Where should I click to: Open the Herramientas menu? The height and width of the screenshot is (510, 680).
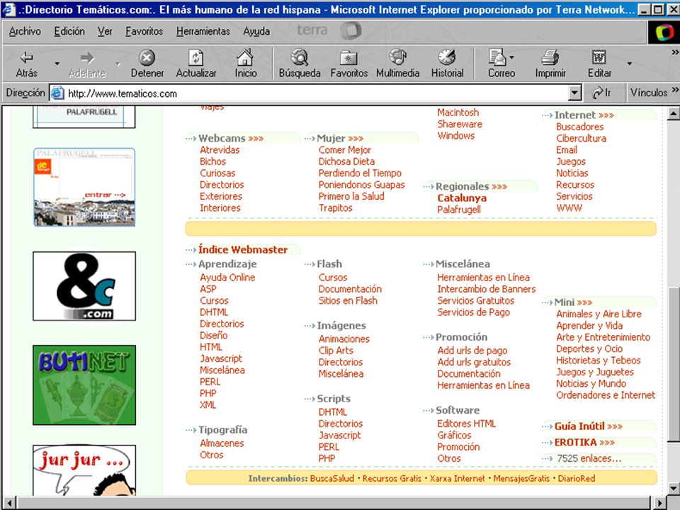[x=203, y=31]
